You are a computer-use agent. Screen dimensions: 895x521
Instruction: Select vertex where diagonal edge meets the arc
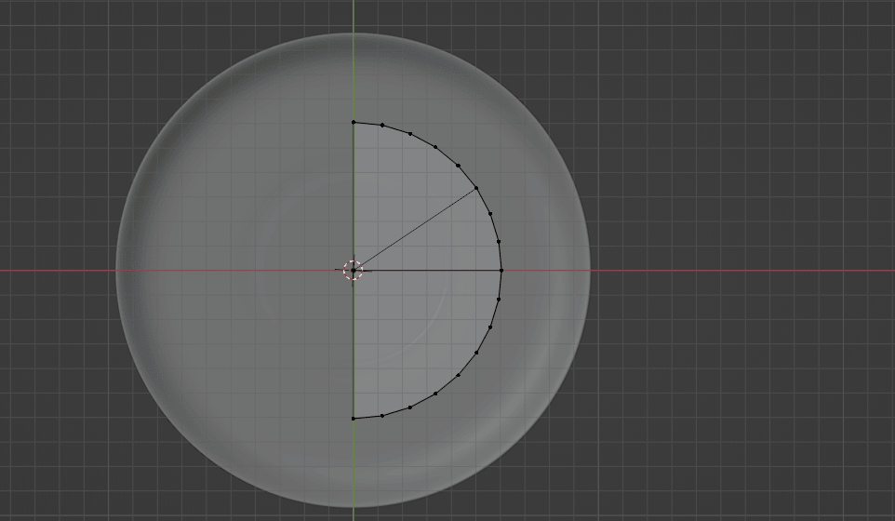[x=476, y=188]
